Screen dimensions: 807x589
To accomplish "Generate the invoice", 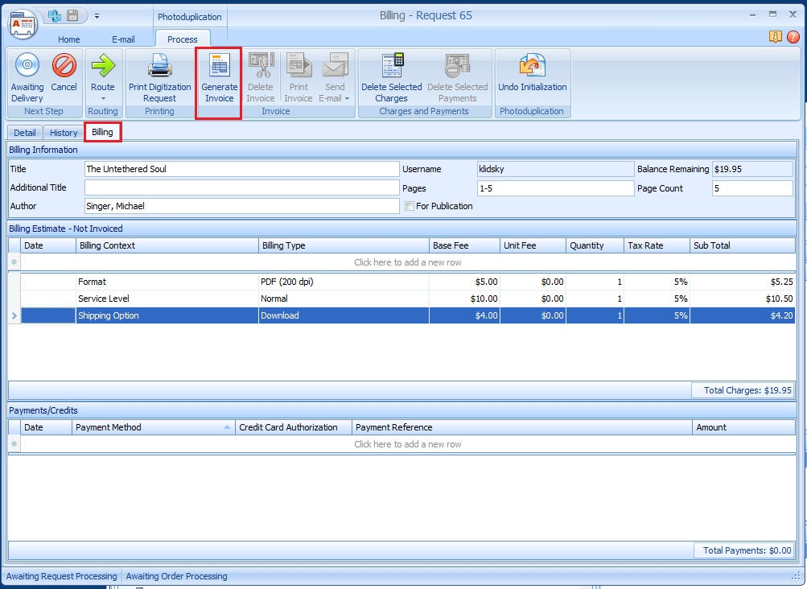I will pos(219,79).
